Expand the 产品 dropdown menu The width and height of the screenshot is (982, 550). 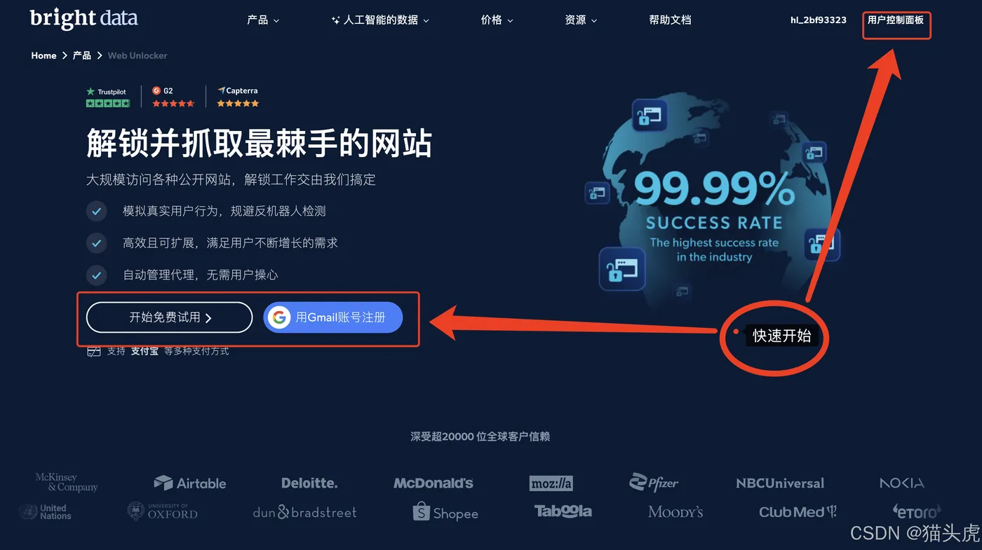pos(263,20)
